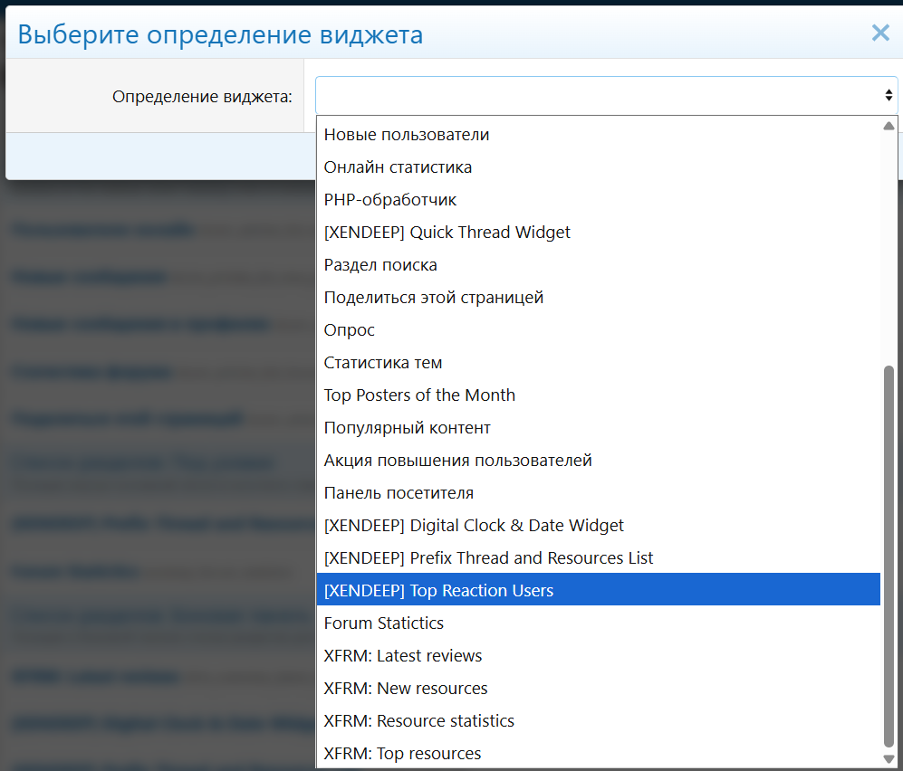Click the select box up-down arrow
This screenshot has height=771, width=903.
coord(889,95)
